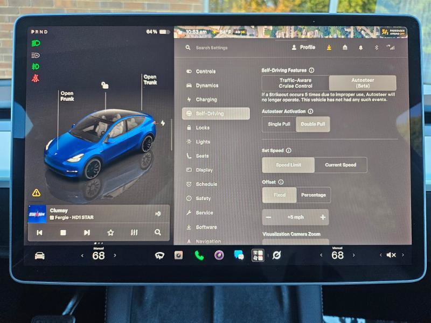Choose Fixed offset mode

[280, 195]
